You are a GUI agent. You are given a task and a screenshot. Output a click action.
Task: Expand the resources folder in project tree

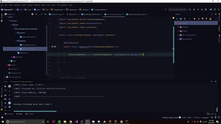11,57
